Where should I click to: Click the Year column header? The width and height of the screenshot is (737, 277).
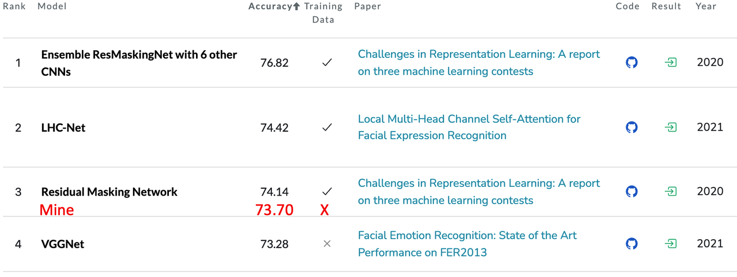pyautogui.click(x=706, y=7)
